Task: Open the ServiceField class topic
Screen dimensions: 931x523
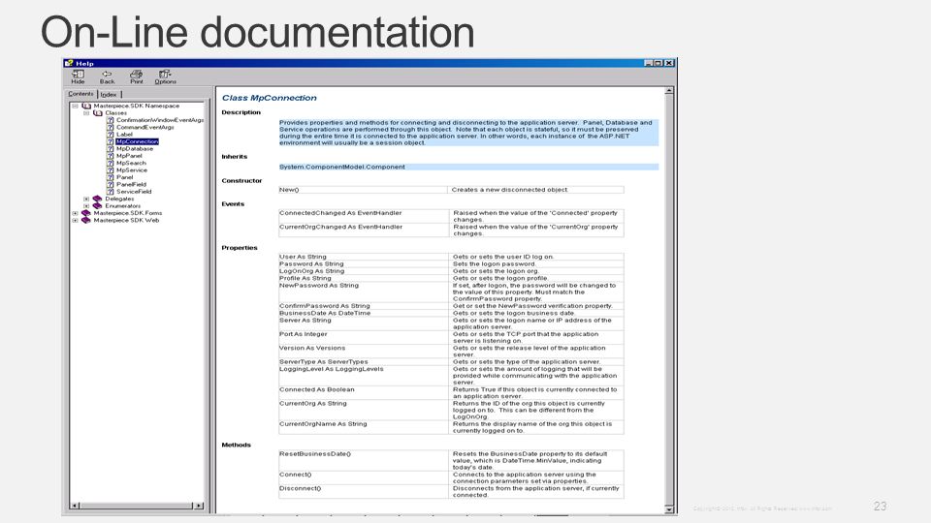Action: tap(134, 191)
